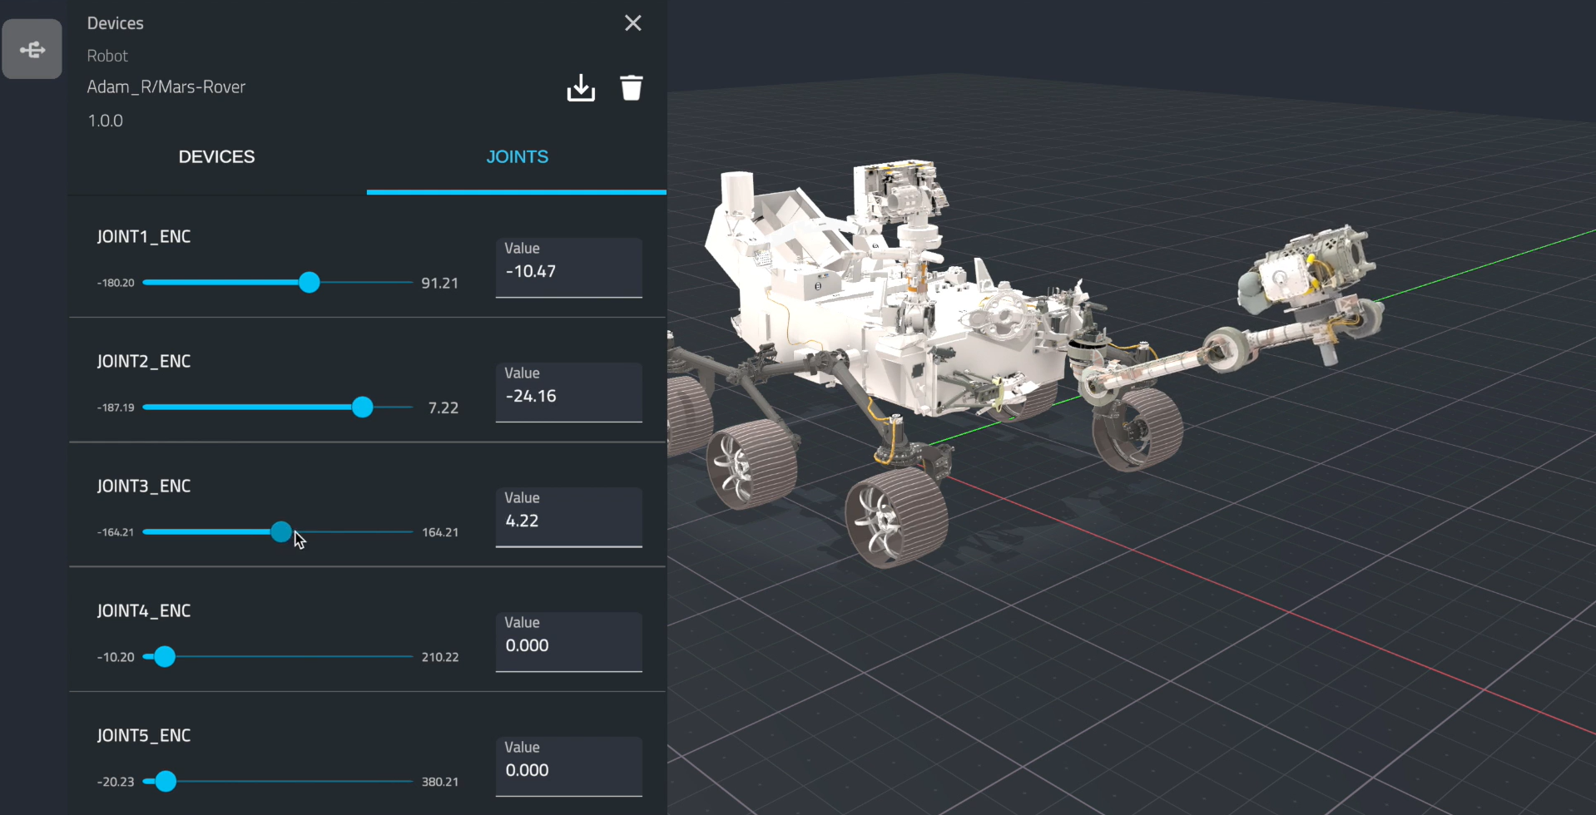Switch to the DEVICES tab
This screenshot has width=1596, height=815.
[x=217, y=157]
